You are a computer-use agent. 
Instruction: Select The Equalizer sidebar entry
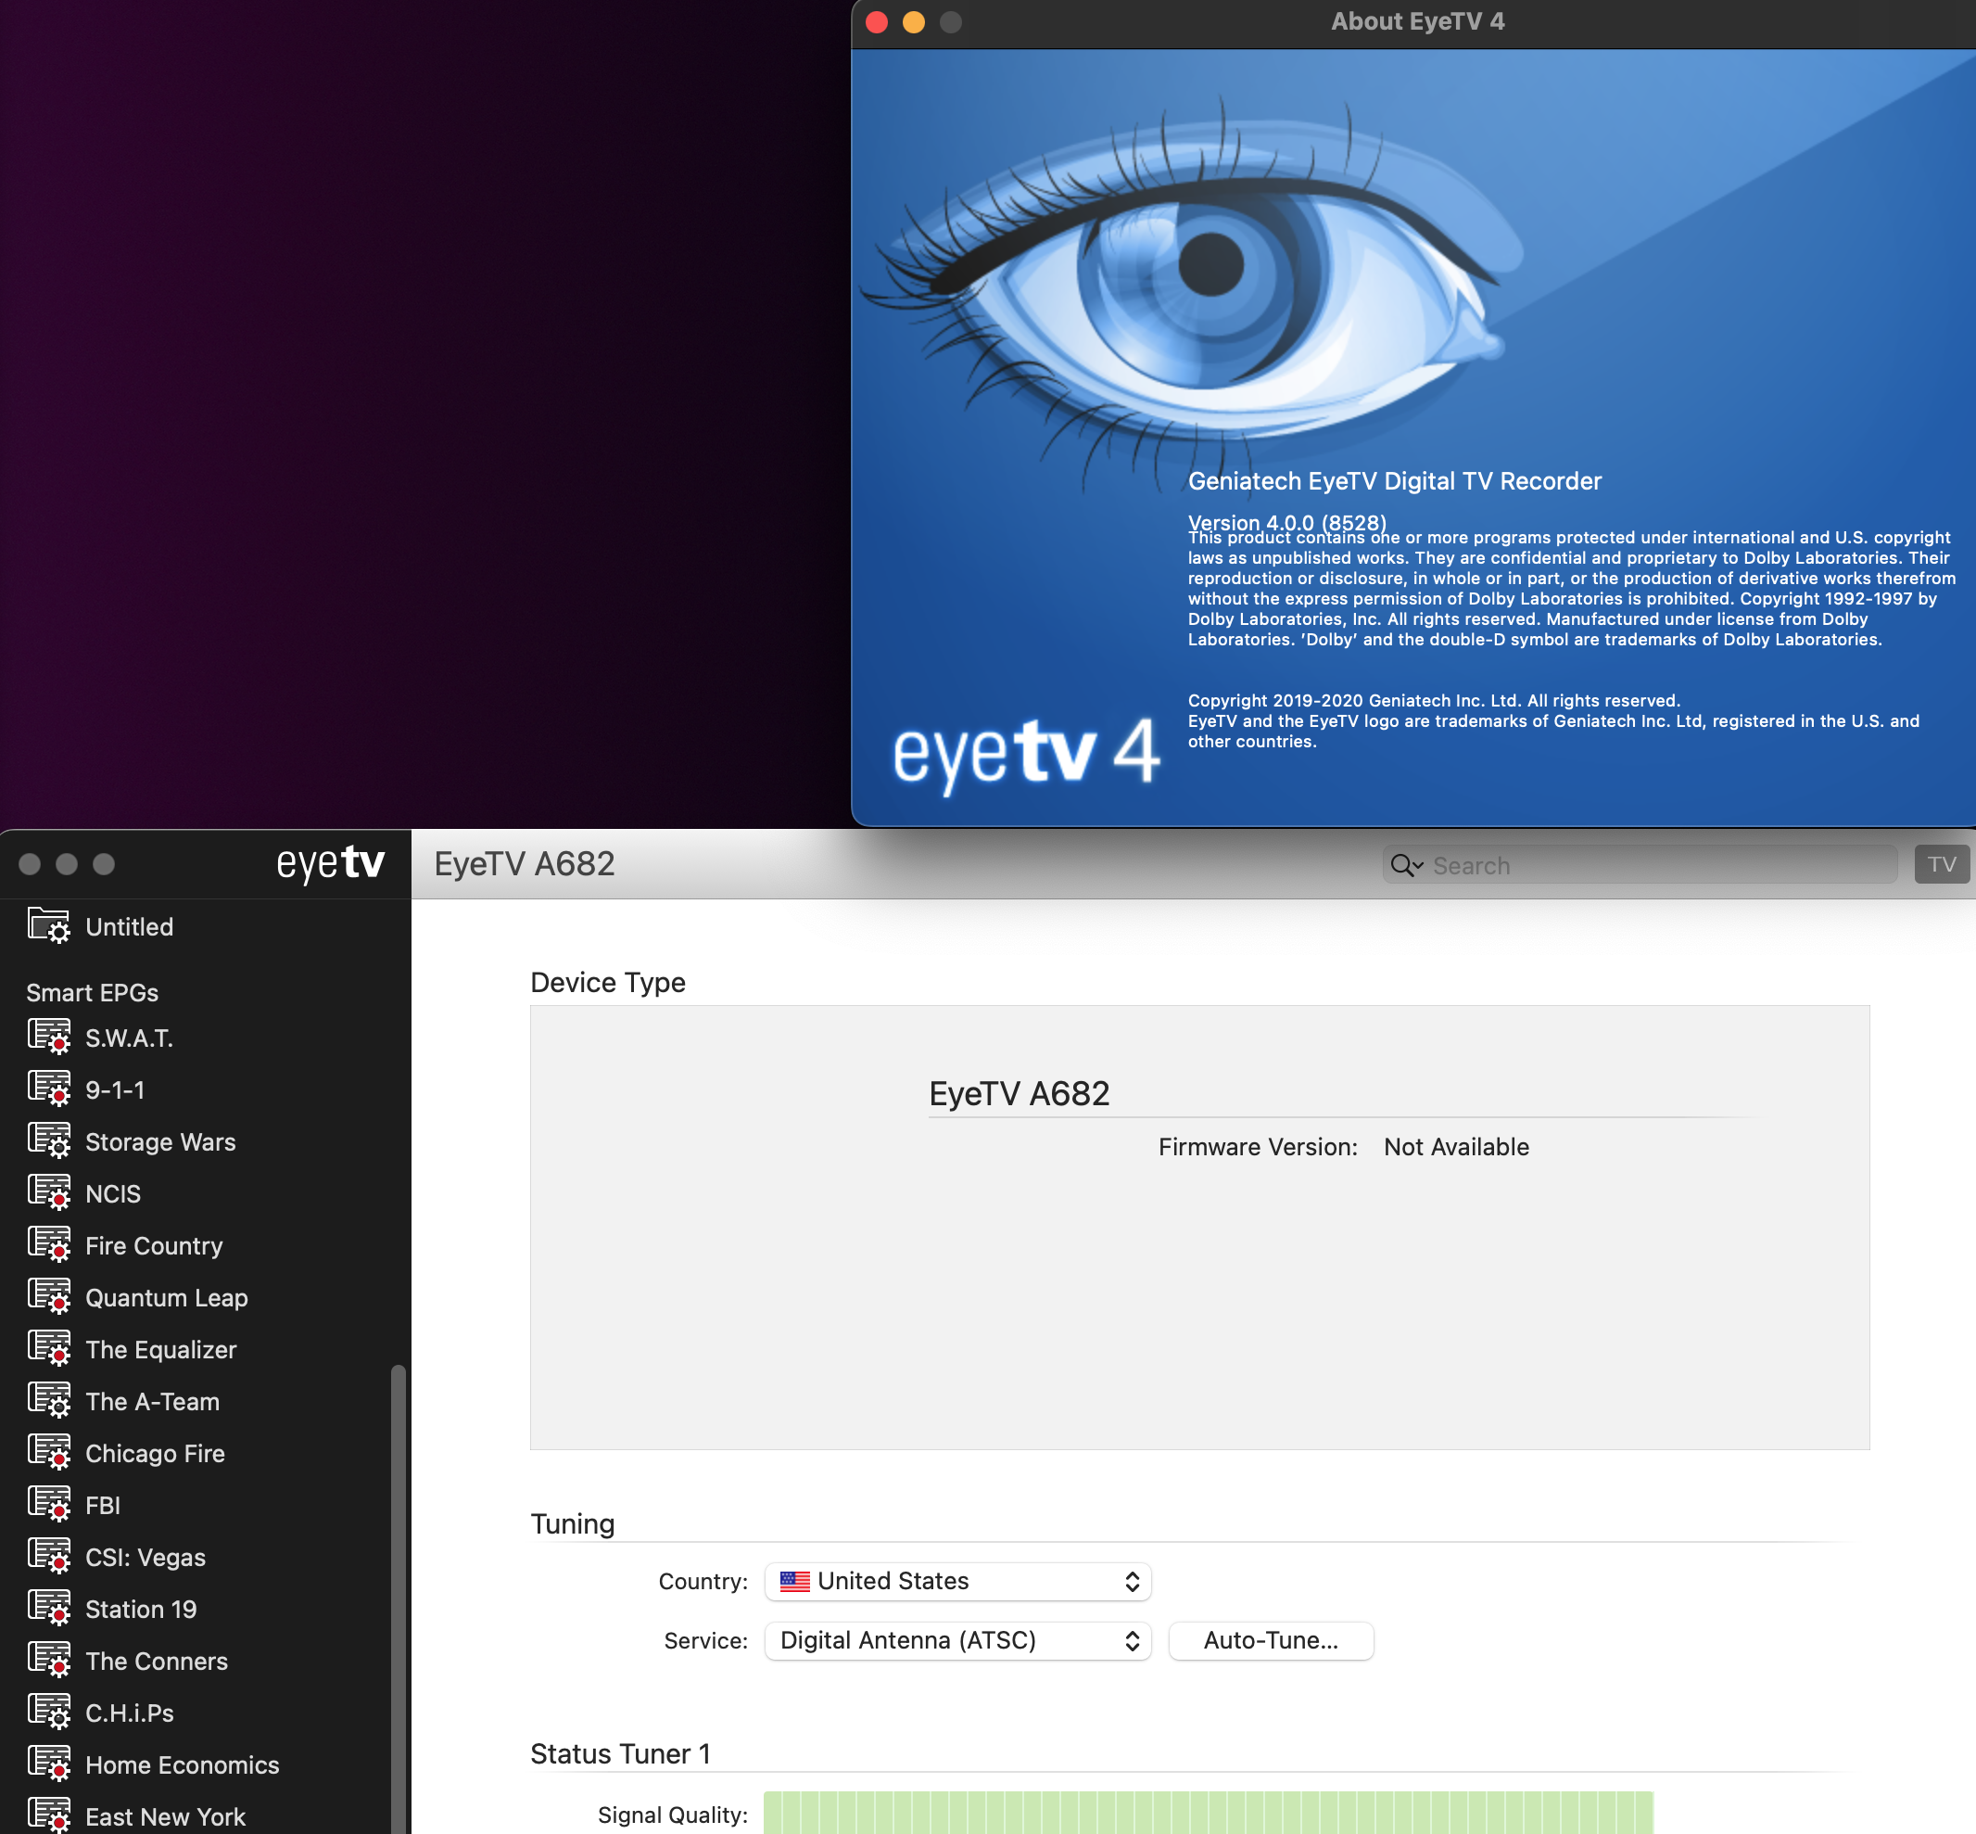coord(160,1350)
